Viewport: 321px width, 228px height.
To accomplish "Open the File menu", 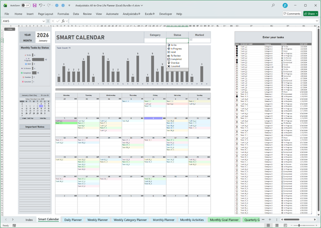I will coord(7,14).
